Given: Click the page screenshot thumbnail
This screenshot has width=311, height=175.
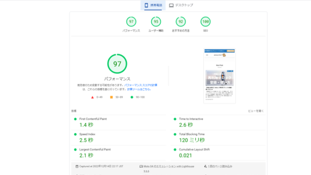Looking at the screenshot, I should coord(219,76).
